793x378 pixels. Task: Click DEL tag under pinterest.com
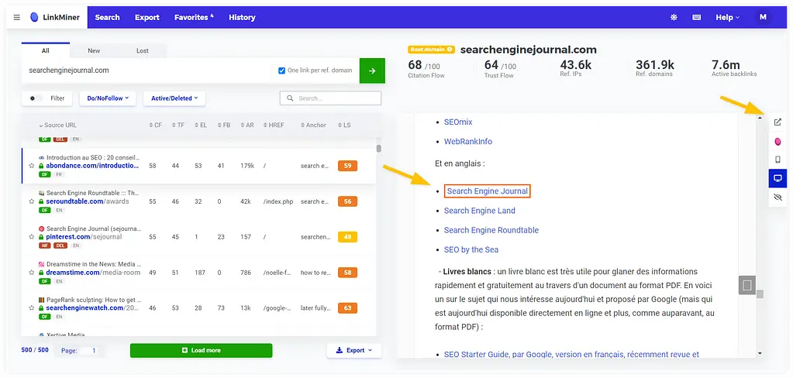click(x=60, y=246)
